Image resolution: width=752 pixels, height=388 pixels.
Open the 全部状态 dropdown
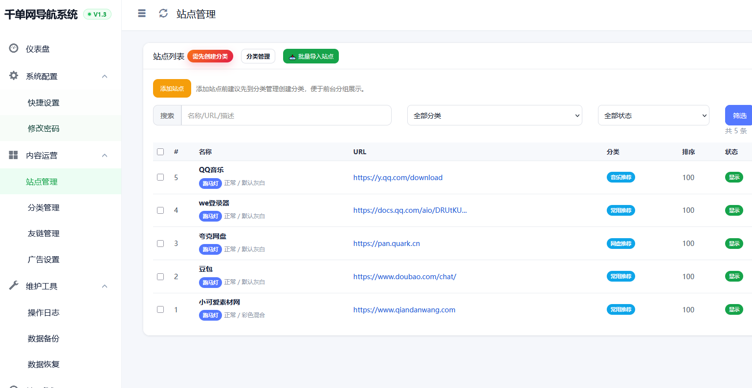[x=654, y=115]
